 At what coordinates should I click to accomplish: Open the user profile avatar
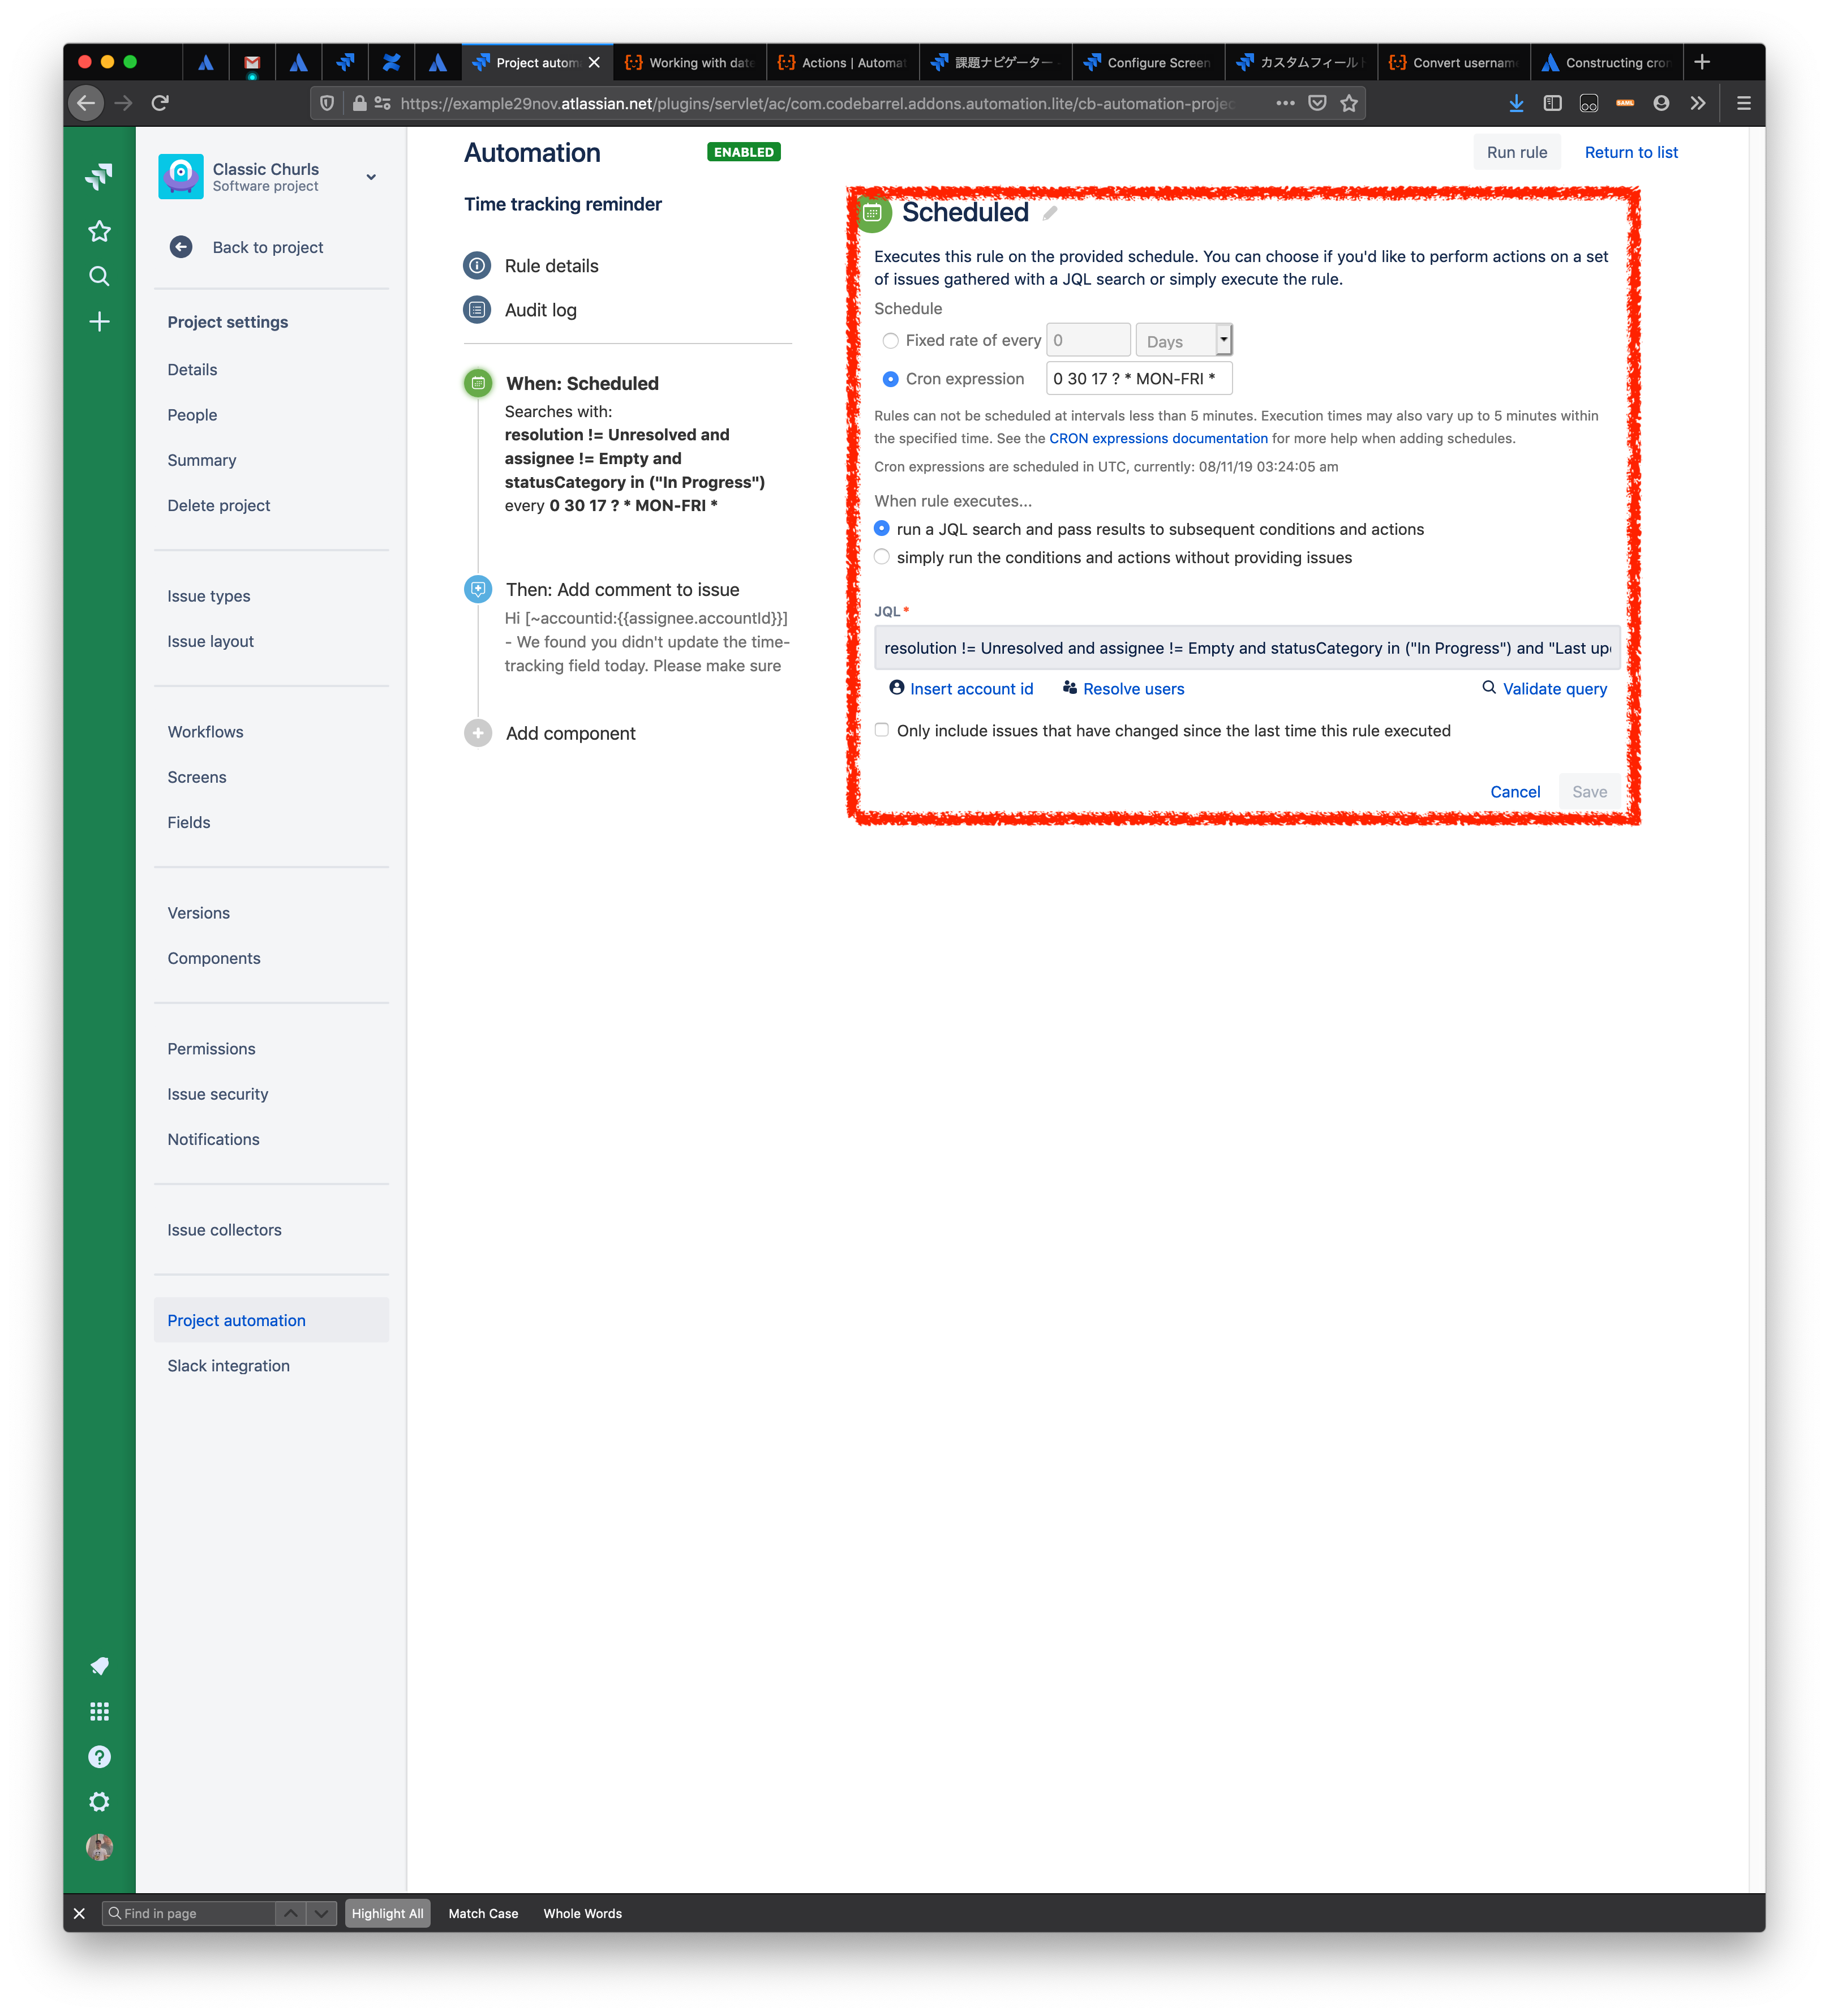(99, 1846)
